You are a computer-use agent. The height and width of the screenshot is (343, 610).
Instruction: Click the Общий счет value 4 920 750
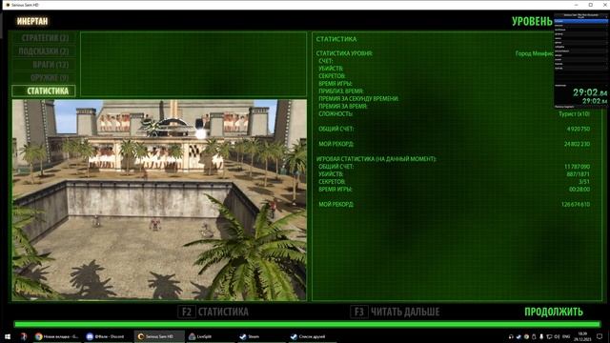[x=579, y=129]
